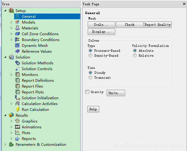This screenshot has width=187, height=151.
Task: Expand the Boundary Conditions node
Action: [x=12, y=40]
